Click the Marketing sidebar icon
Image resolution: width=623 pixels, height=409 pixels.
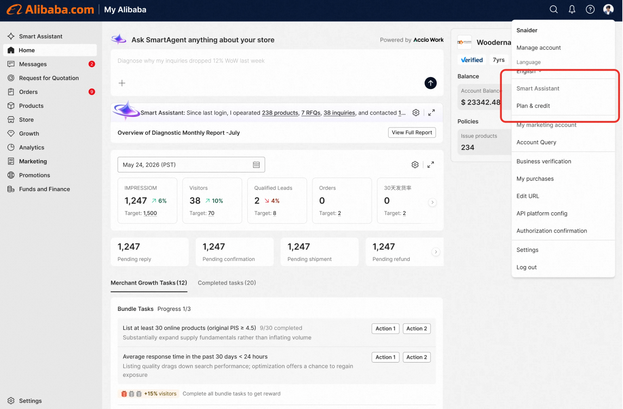coord(11,162)
